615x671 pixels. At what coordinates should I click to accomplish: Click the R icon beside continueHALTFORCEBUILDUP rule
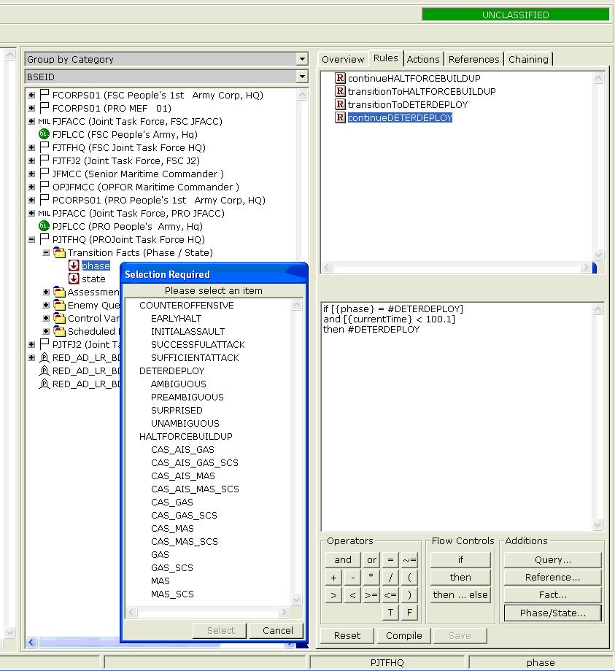coord(340,78)
